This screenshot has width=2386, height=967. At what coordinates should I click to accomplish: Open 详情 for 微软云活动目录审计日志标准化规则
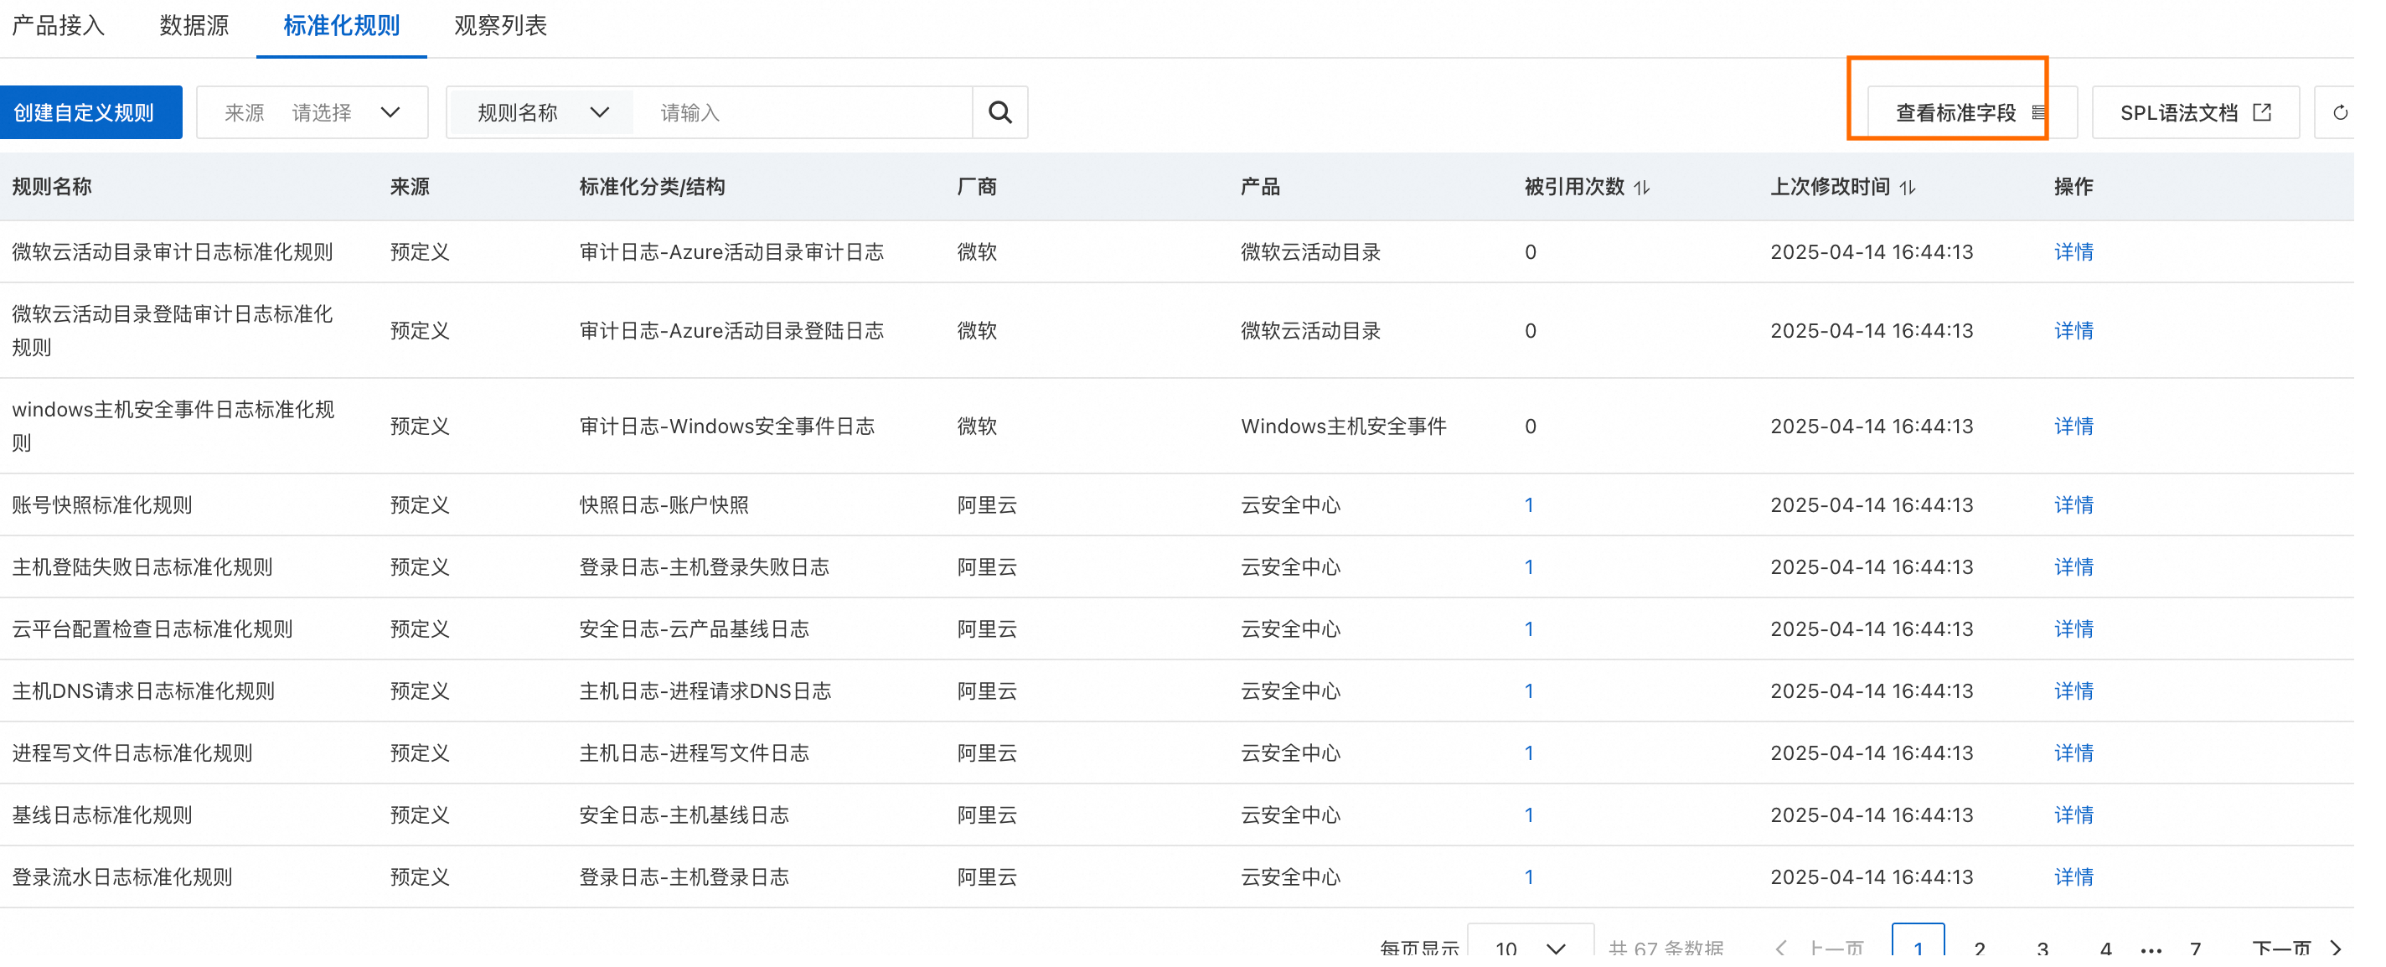point(2073,252)
